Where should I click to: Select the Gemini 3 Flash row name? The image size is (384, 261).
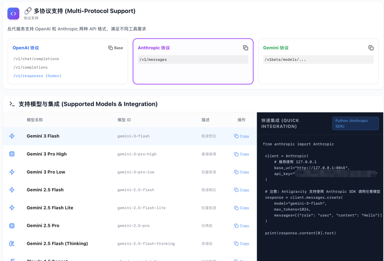tap(43, 136)
